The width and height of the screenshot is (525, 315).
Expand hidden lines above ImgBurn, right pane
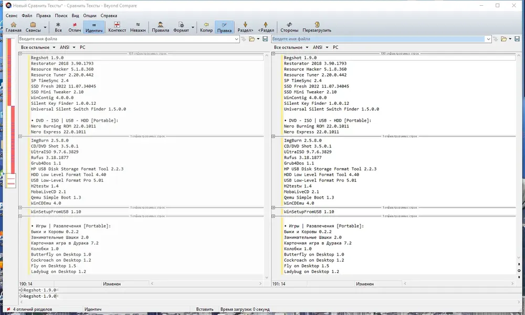(x=273, y=136)
